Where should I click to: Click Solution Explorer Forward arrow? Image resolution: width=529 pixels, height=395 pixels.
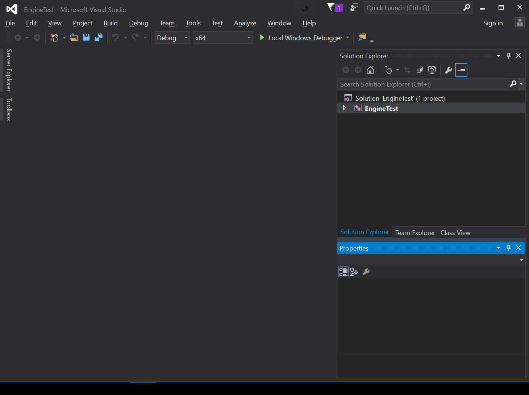(358, 70)
